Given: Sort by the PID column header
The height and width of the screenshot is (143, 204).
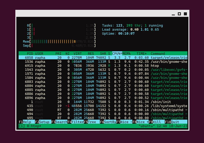Looking at the screenshot, I should (x=30, y=54).
